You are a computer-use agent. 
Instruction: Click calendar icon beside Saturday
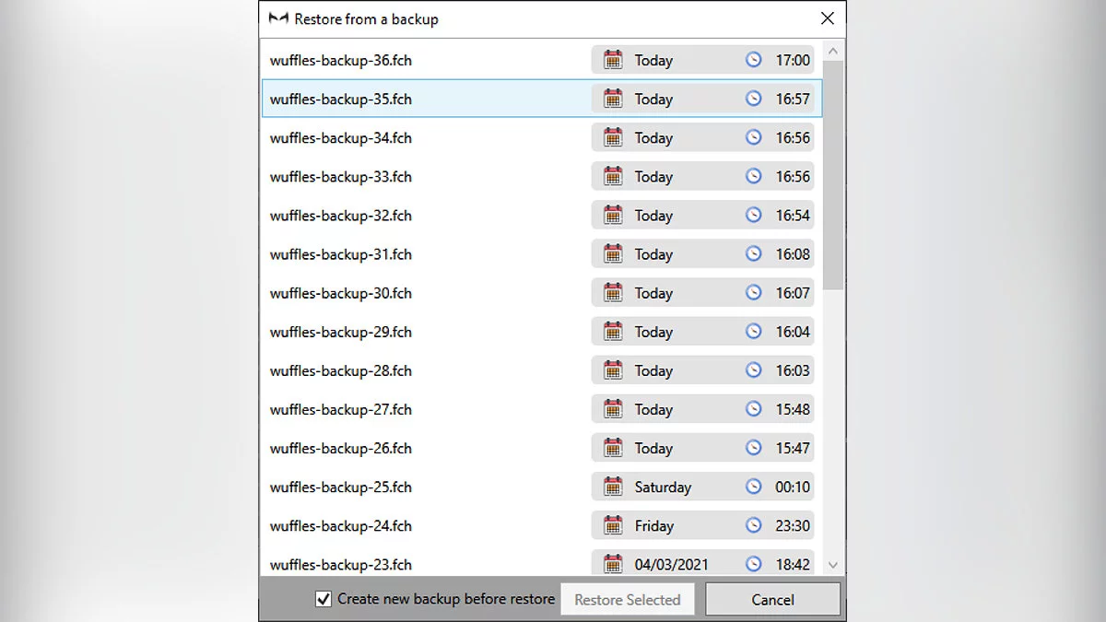point(613,487)
